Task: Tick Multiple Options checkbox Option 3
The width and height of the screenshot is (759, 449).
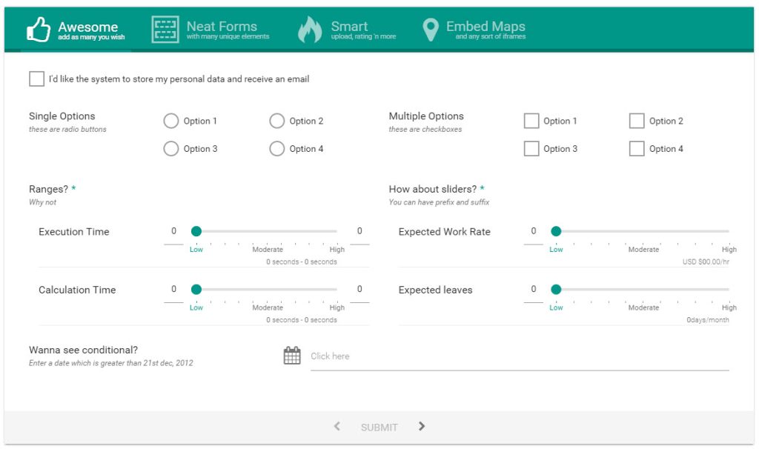Action: click(x=531, y=148)
